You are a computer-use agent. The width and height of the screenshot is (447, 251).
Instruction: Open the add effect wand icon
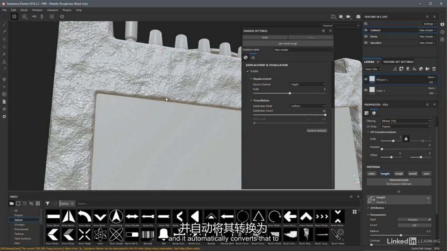pos(395,69)
